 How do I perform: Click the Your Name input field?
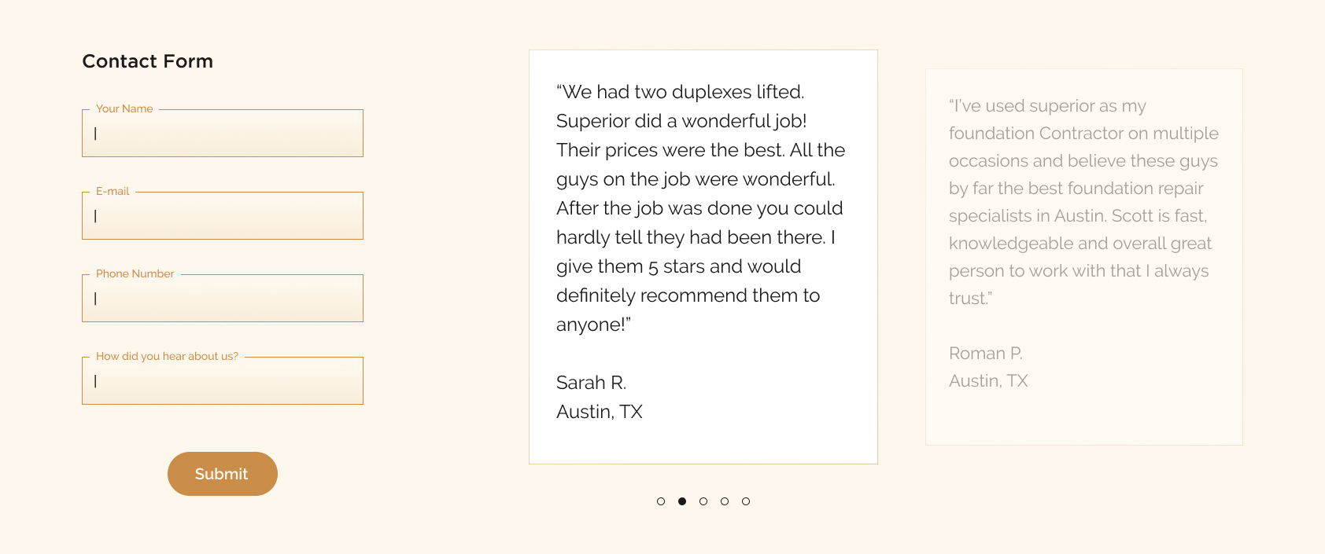click(223, 134)
